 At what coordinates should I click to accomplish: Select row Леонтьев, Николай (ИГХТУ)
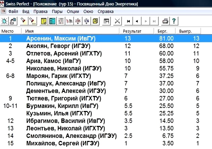click(106, 128)
